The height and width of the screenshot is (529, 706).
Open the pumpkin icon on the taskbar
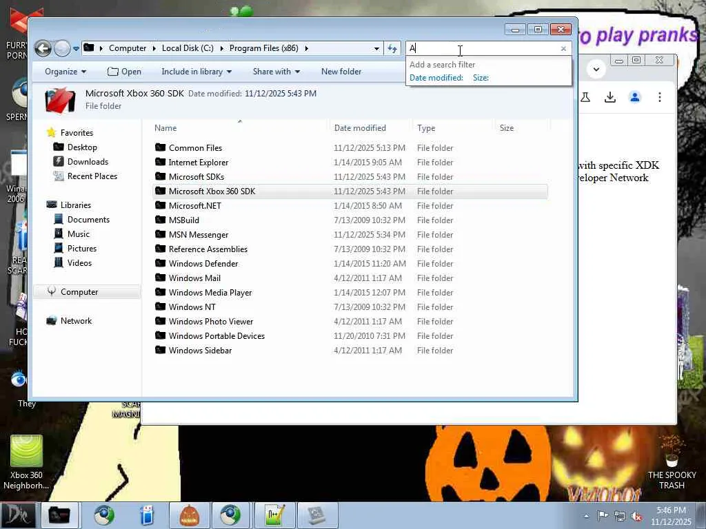click(x=189, y=515)
